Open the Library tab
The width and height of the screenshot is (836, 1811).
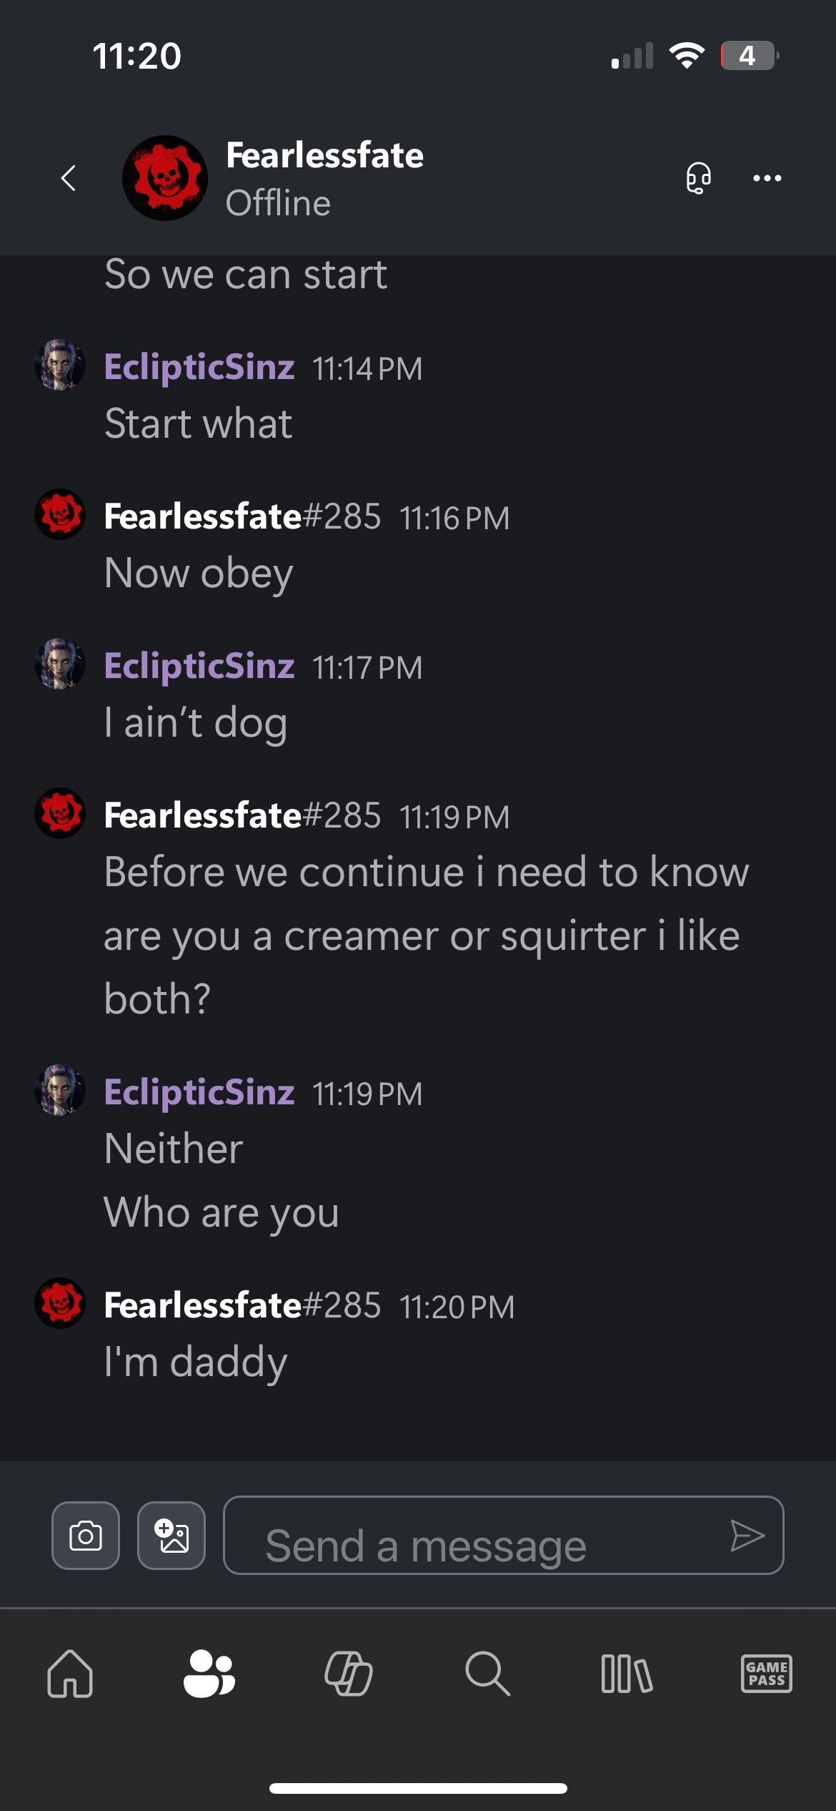(627, 1674)
